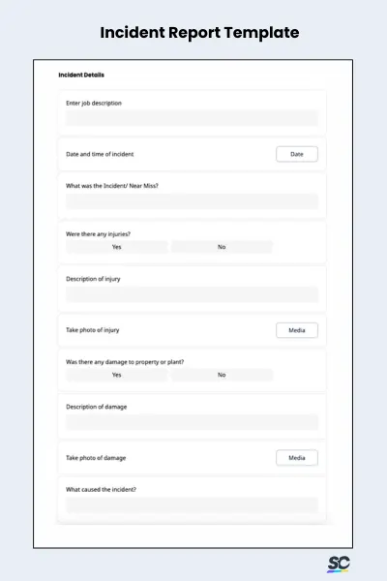Click the Description of injury field
The image size is (387, 581).
tap(192, 294)
